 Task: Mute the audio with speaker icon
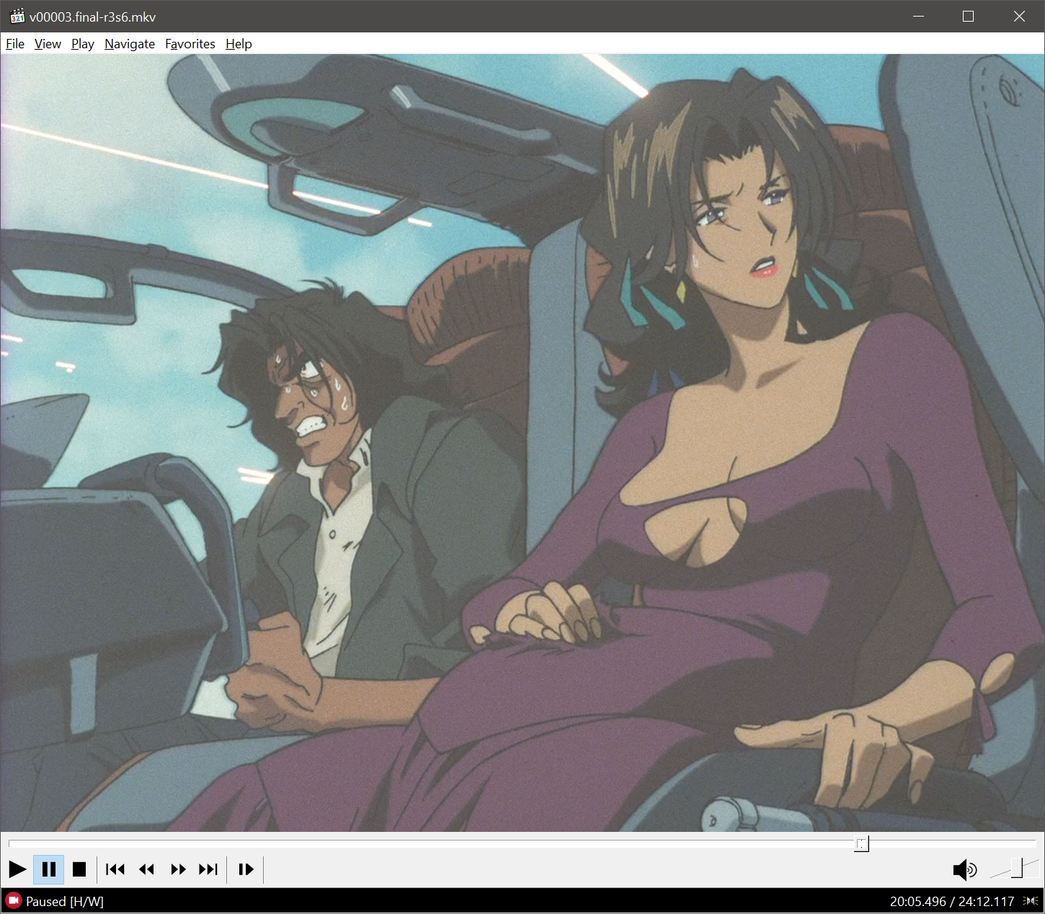(965, 870)
